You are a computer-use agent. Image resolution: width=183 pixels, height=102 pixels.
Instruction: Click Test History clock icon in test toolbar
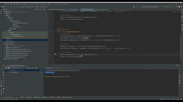pos(28,68)
